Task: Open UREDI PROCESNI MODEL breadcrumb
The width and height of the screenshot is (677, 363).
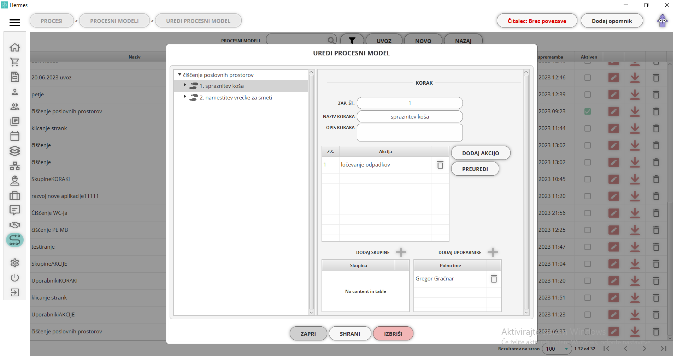Action: [x=198, y=21]
